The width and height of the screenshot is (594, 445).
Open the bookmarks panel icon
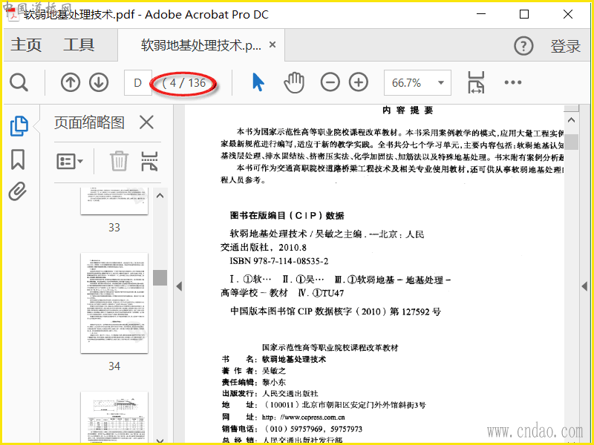point(18,159)
